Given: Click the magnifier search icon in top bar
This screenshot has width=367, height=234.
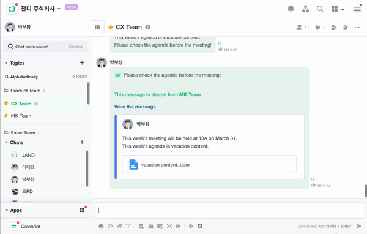Looking at the screenshot, I should click(x=320, y=9).
